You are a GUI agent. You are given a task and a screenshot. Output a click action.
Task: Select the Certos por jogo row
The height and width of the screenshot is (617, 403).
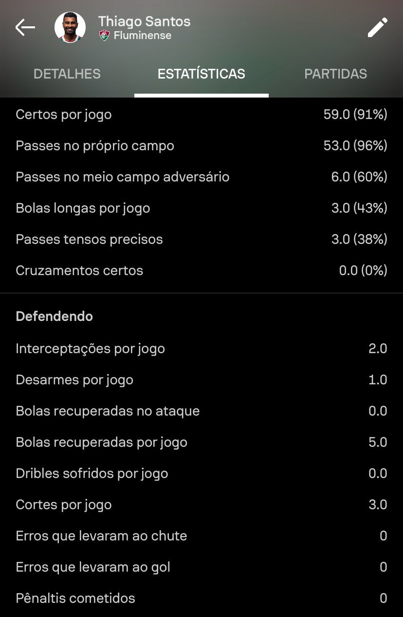click(201, 115)
